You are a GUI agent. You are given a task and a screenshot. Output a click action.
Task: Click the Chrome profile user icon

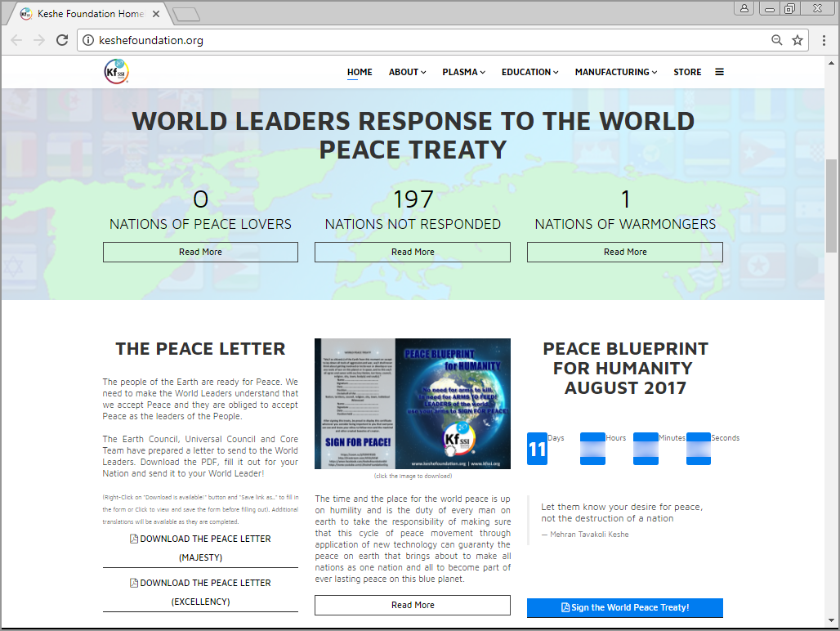(x=744, y=8)
